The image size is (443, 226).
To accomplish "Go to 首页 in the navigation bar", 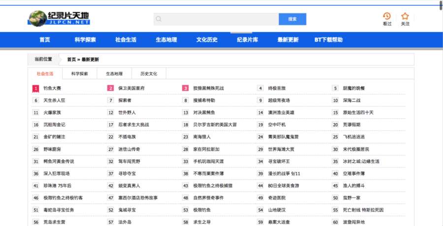I will (45, 40).
